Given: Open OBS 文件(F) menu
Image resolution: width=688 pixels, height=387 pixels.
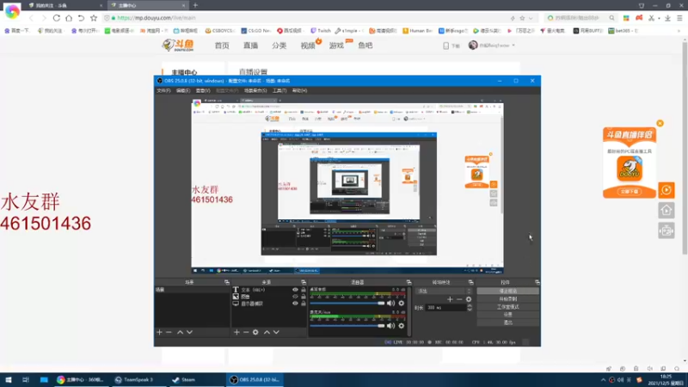Looking at the screenshot, I should coord(163,90).
